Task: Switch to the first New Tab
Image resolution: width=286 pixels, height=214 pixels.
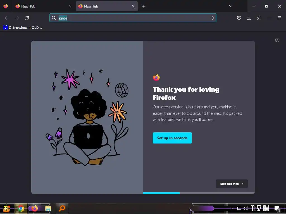Action: 44,6
